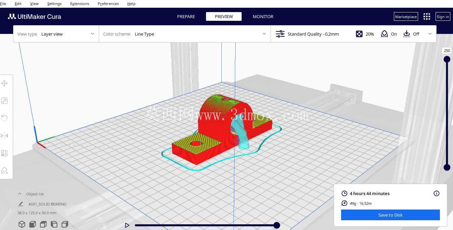Play the layer simulation
The width and height of the screenshot is (453, 230).
coord(127,225)
